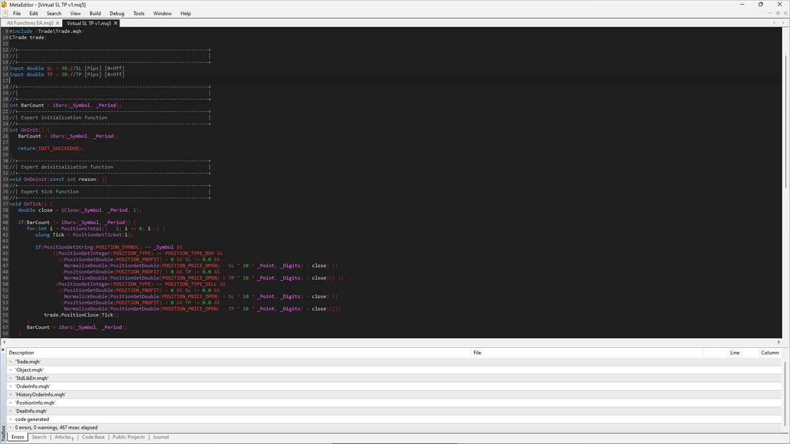Select the 'code generated' log row
This screenshot has height=444, width=790.
tap(394, 419)
